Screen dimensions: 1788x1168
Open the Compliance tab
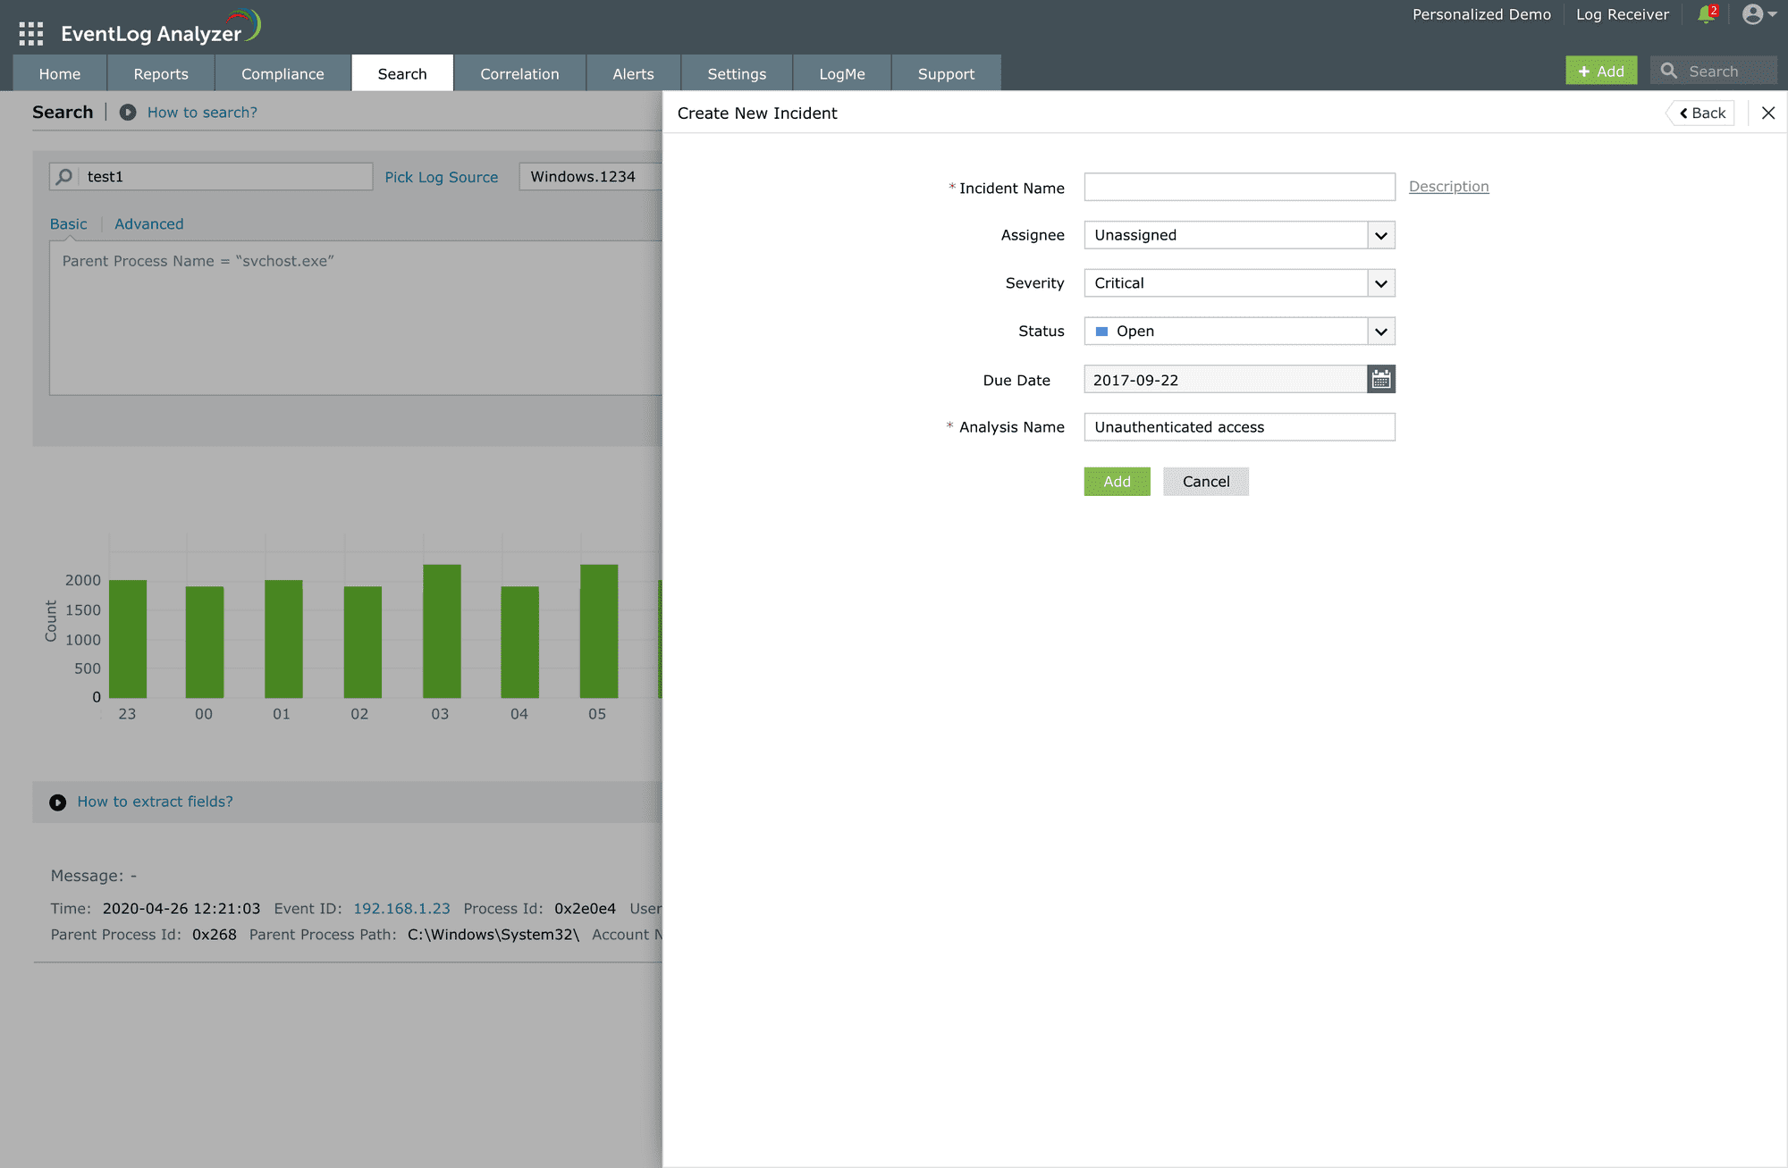click(x=283, y=73)
